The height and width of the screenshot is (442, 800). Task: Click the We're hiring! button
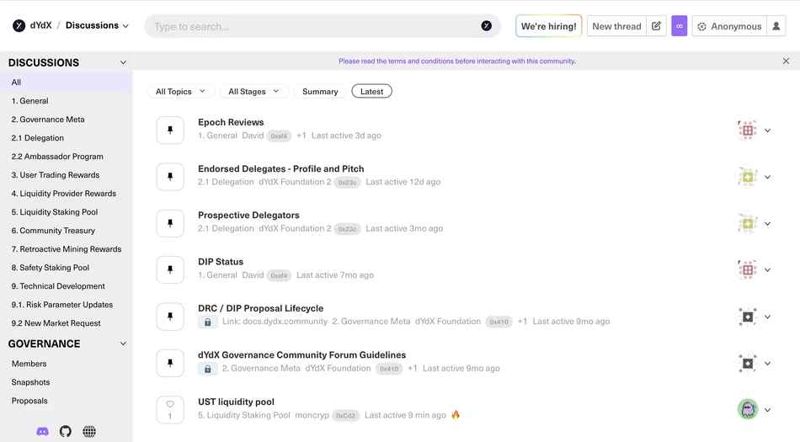pos(549,26)
